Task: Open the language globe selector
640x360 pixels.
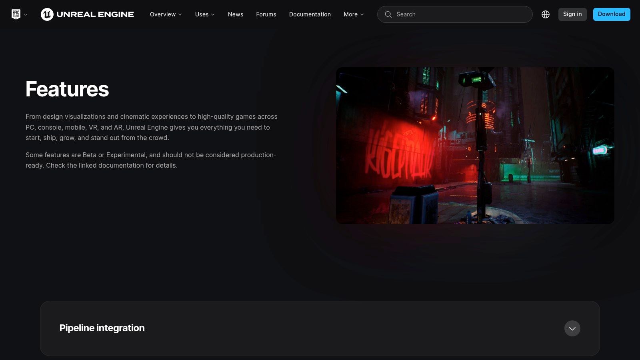Action: click(x=546, y=14)
